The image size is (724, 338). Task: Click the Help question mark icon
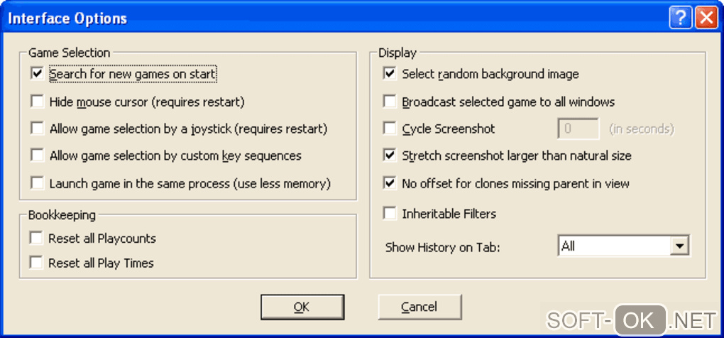point(679,18)
